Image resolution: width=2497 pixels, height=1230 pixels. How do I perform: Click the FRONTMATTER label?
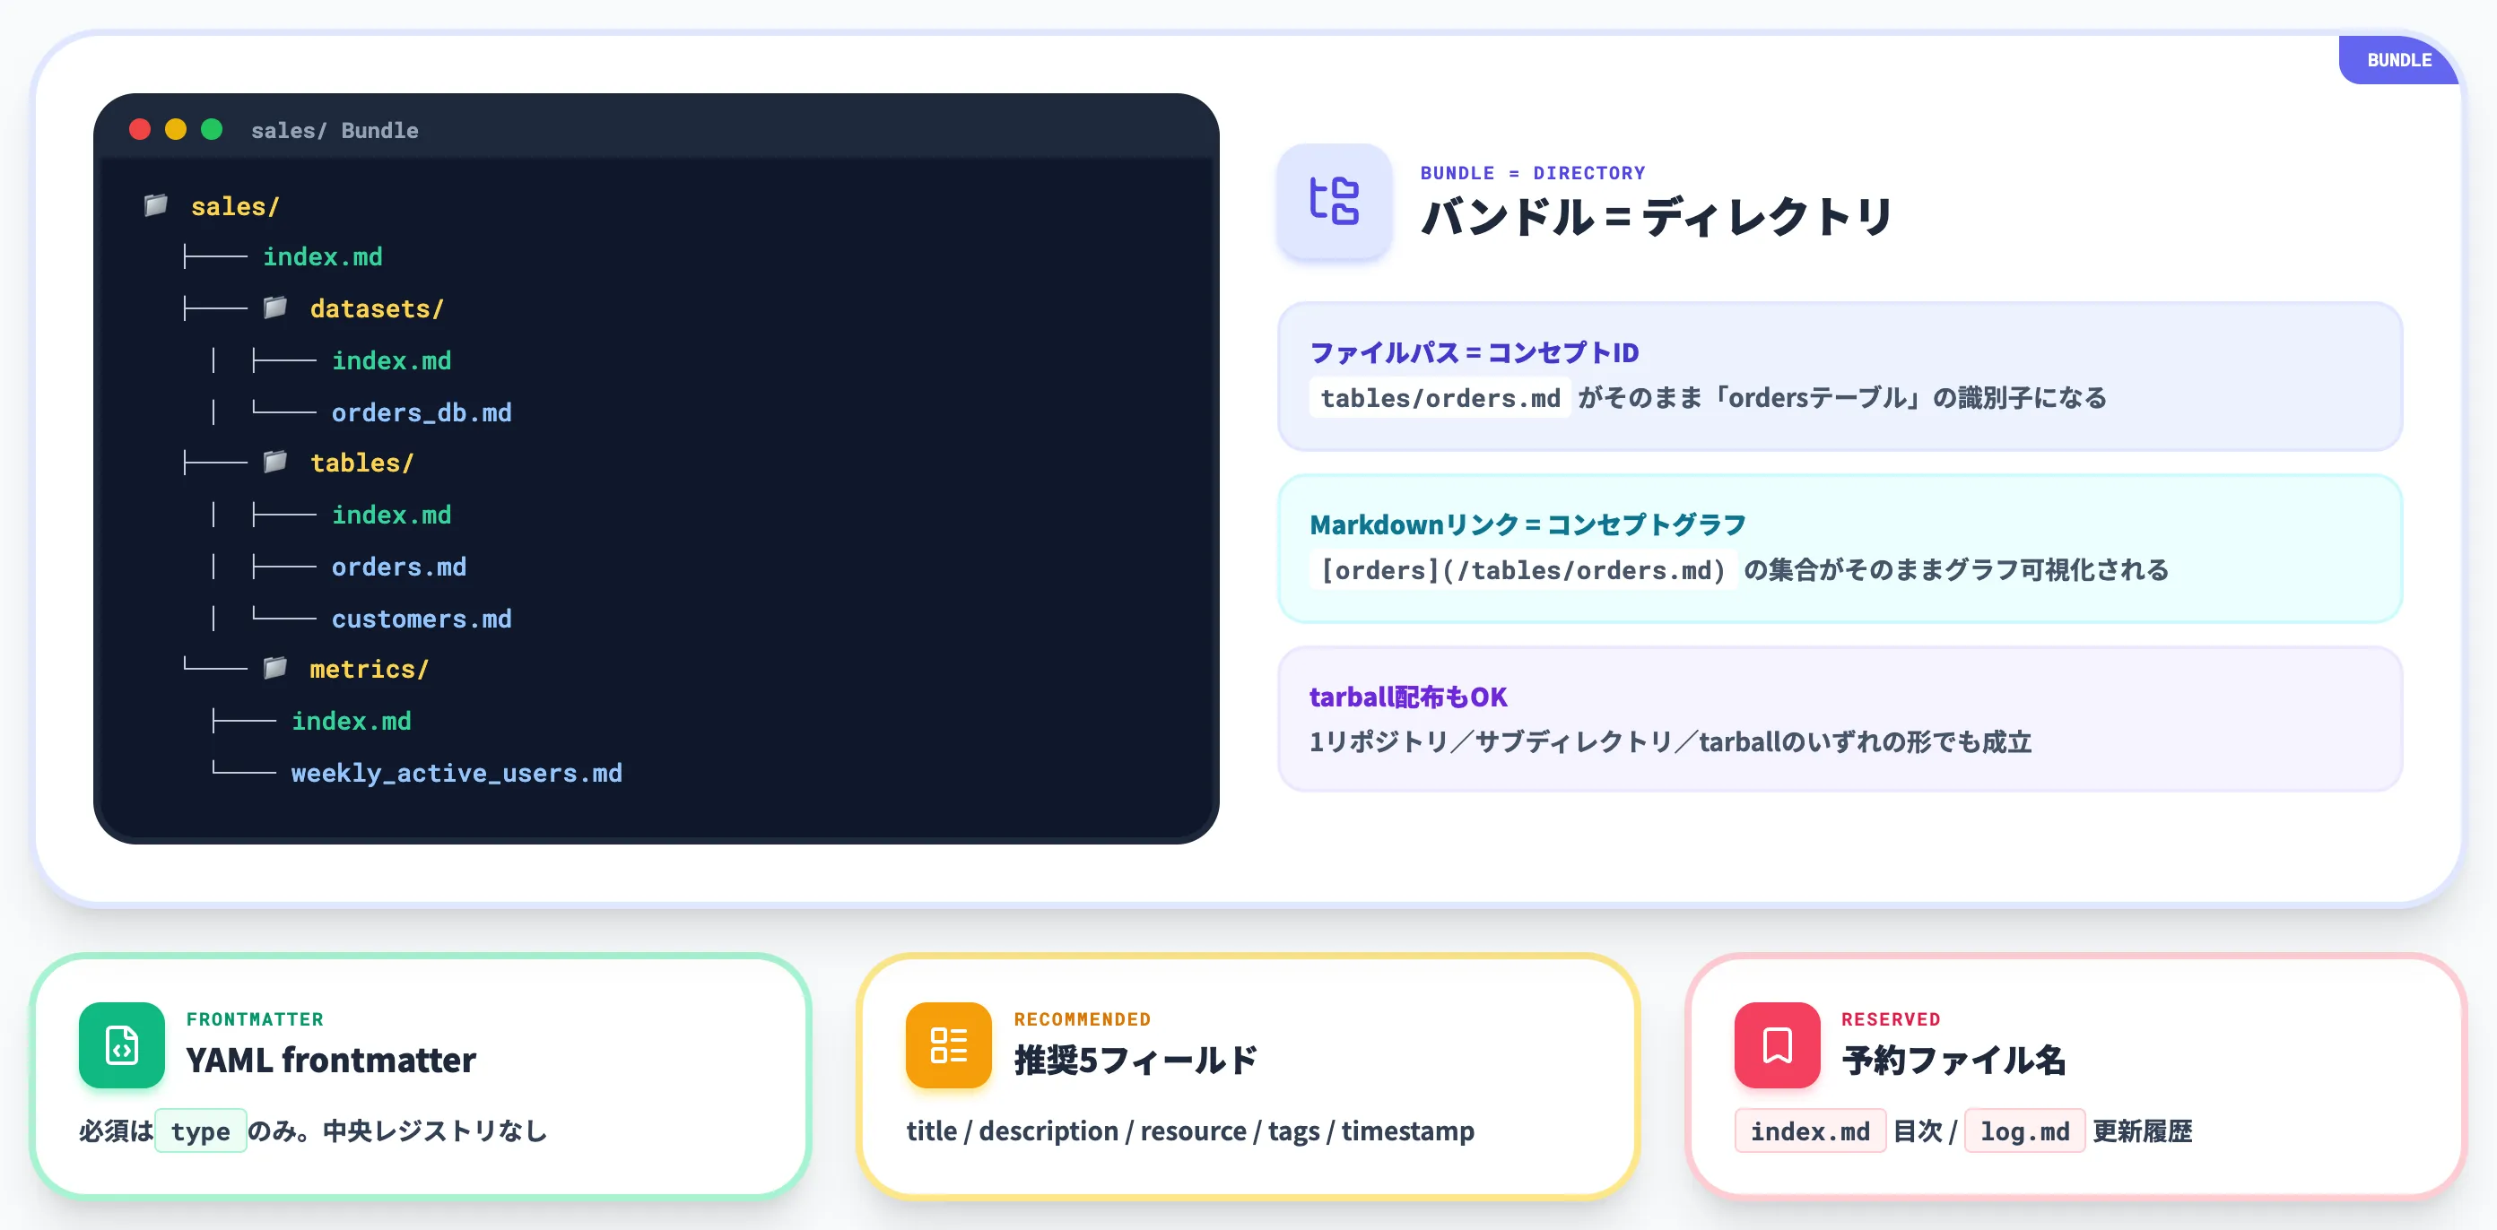click(x=255, y=1019)
